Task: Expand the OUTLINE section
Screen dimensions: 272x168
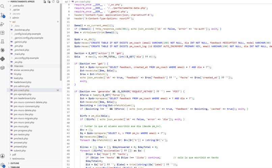Action: [15, 163]
